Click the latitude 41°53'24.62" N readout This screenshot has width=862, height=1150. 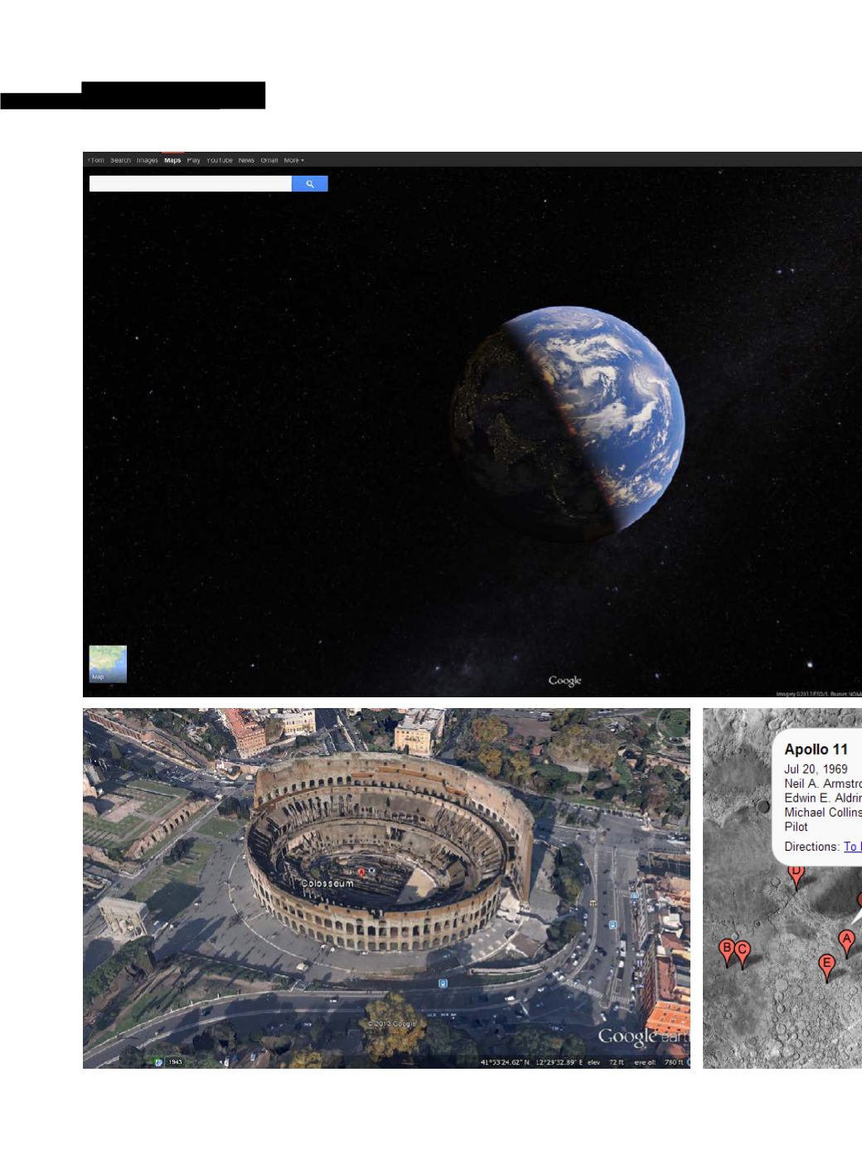click(x=505, y=1062)
